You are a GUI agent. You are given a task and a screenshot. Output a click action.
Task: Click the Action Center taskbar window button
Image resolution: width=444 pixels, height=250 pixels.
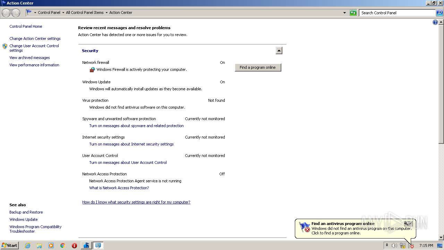click(x=98, y=245)
